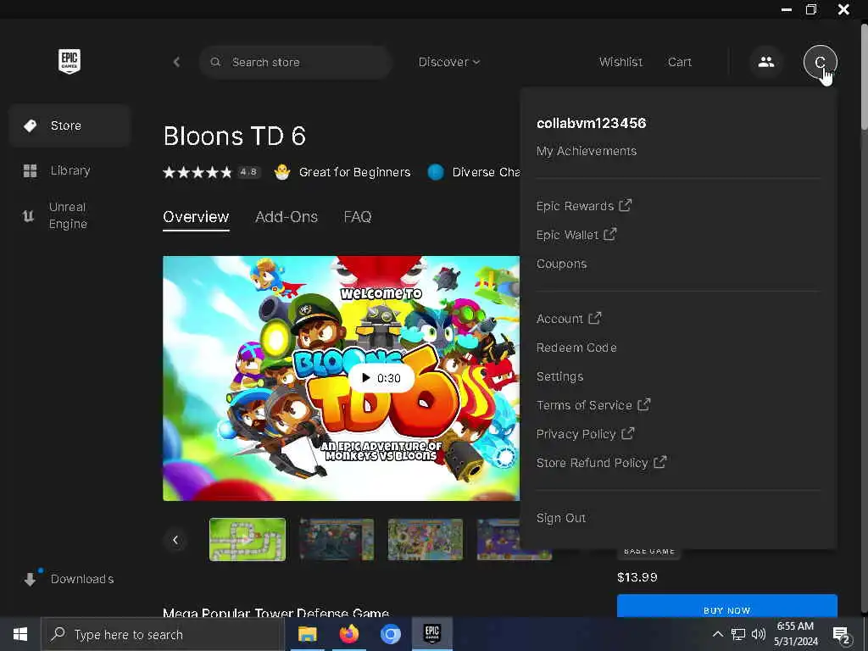Open the Friends icon
This screenshot has width=868, height=651.
point(766,62)
